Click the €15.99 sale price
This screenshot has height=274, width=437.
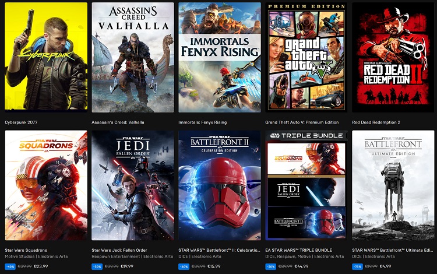point(214,266)
